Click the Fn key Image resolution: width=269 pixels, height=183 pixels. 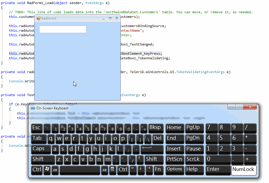[x=158, y=170]
